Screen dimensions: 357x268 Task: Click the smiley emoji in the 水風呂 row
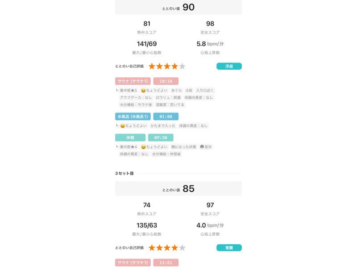coord(122,126)
